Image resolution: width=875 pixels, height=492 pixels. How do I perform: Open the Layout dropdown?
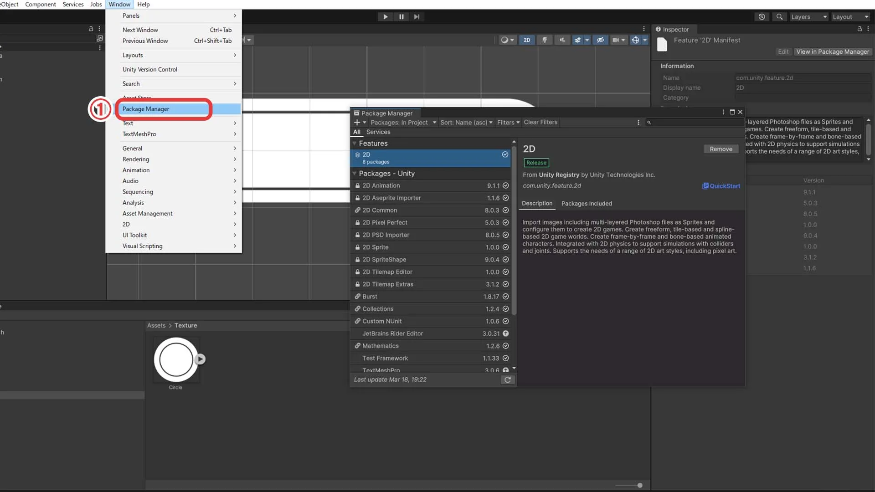[x=850, y=16]
